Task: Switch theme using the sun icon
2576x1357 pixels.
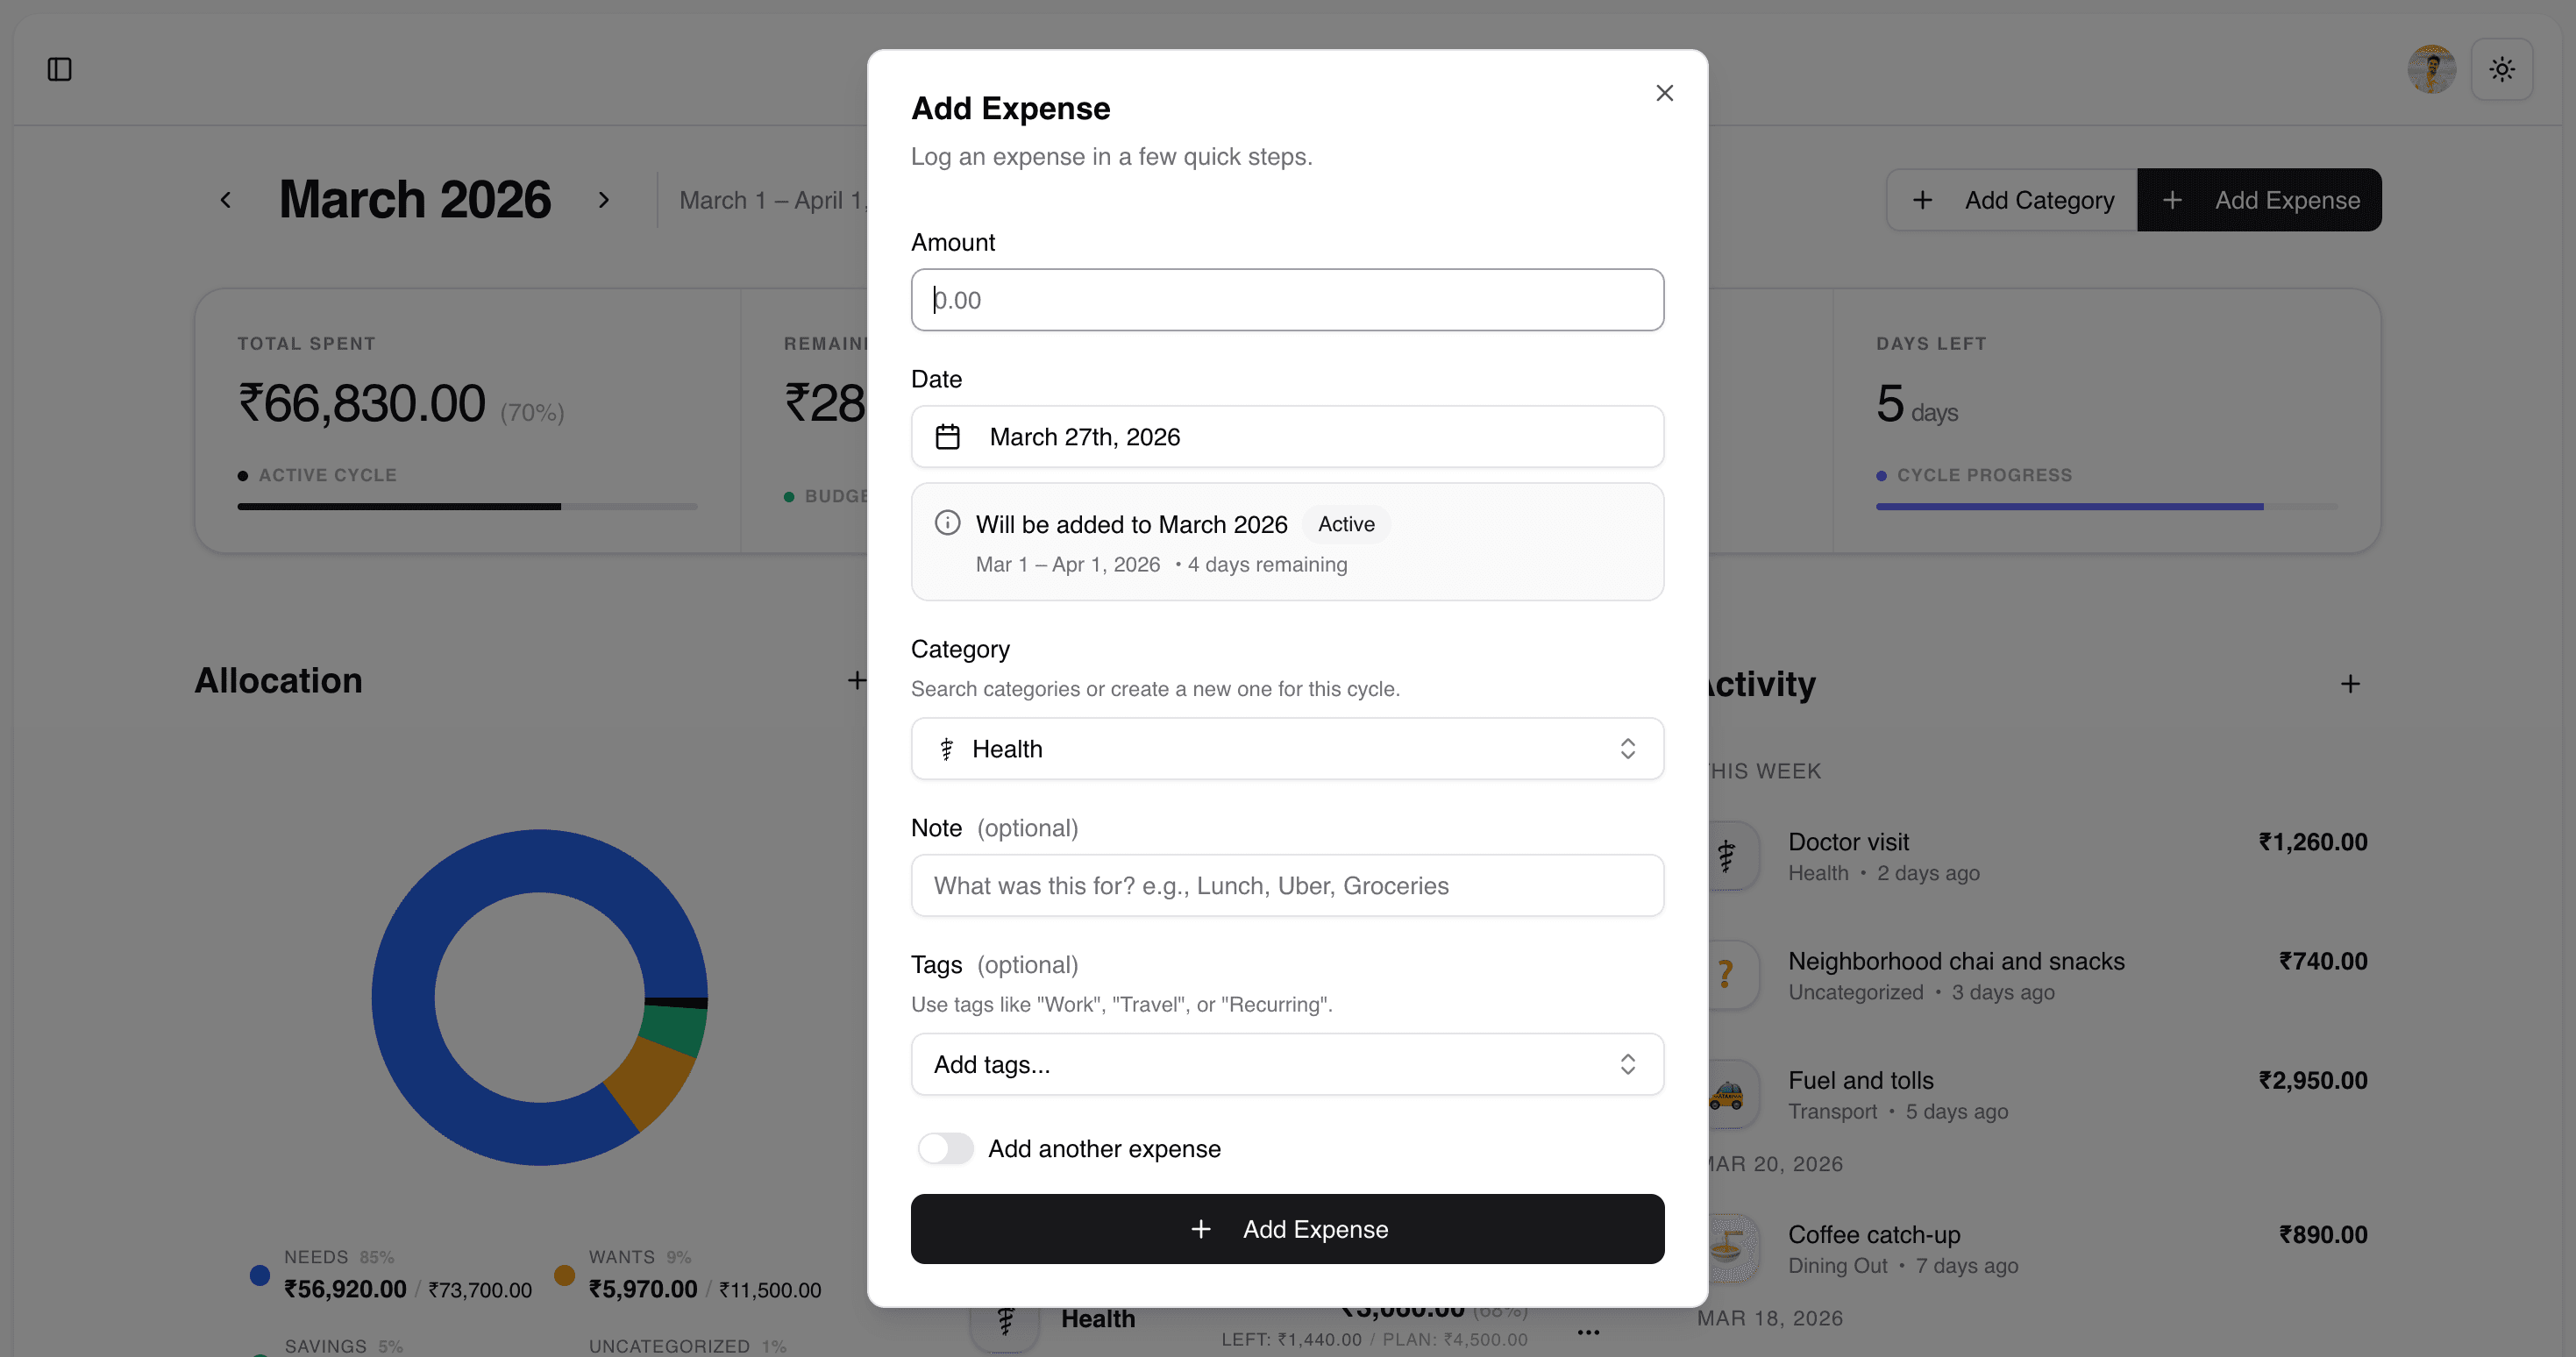Action: [x=2503, y=68]
